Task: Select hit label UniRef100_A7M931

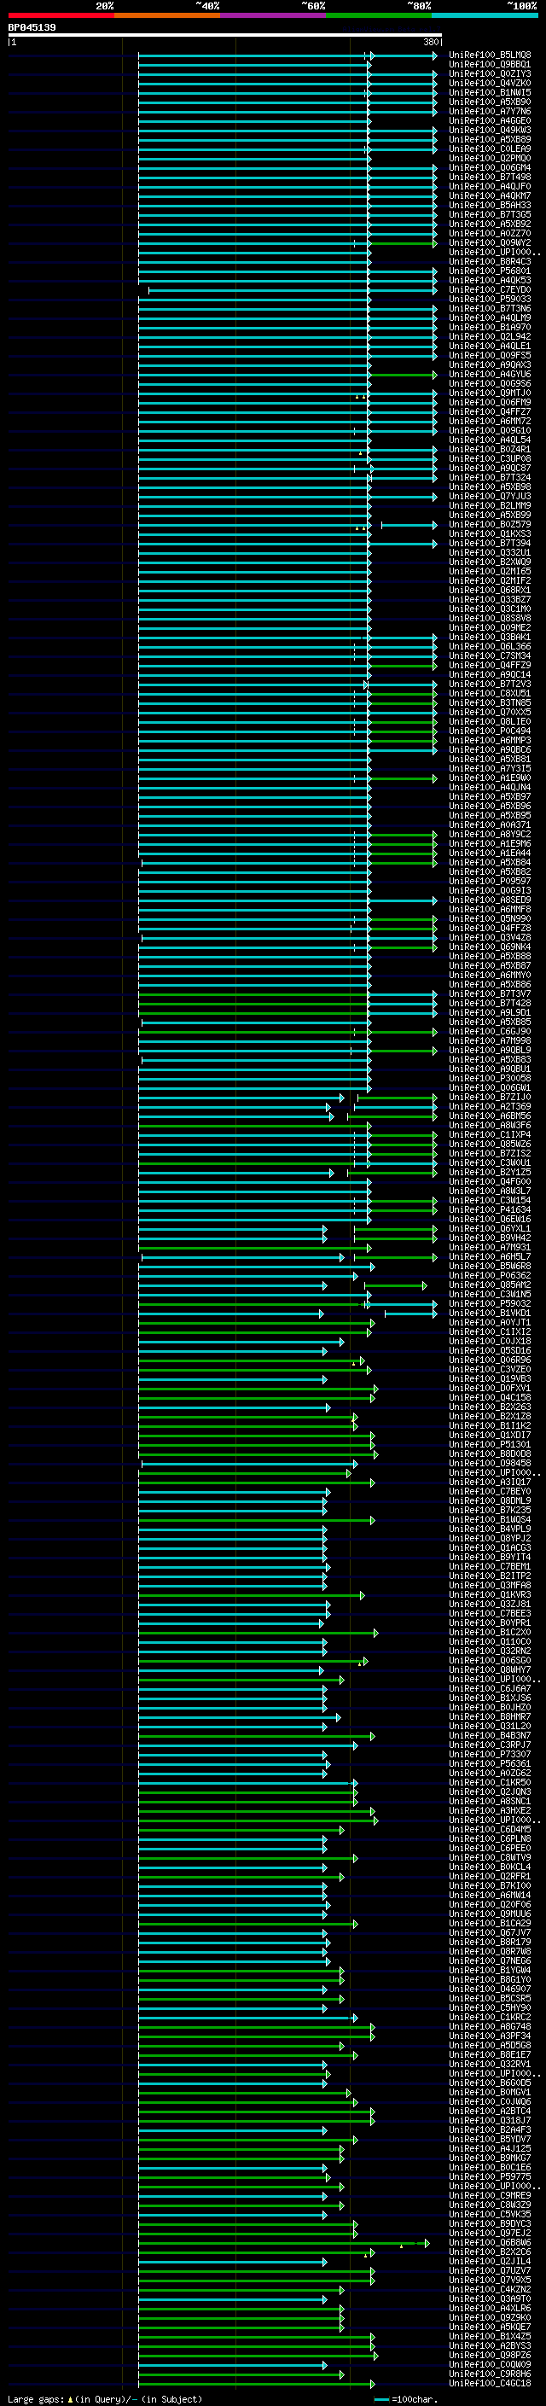Action: click(x=490, y=1247)
